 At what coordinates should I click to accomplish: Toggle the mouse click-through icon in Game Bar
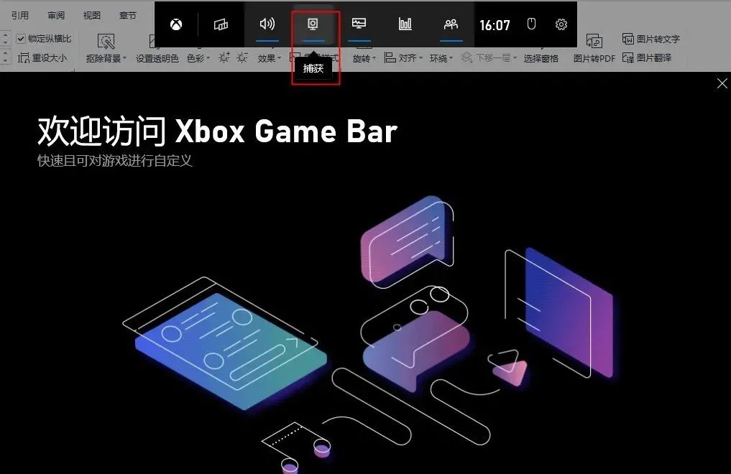pyautogui.click(x=531, y=24)
